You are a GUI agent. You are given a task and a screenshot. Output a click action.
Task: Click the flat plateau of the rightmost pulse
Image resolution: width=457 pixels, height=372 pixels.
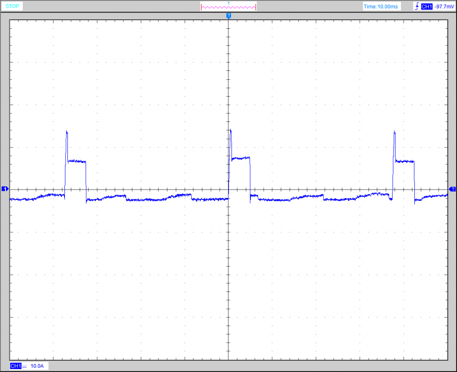[405, 161]
